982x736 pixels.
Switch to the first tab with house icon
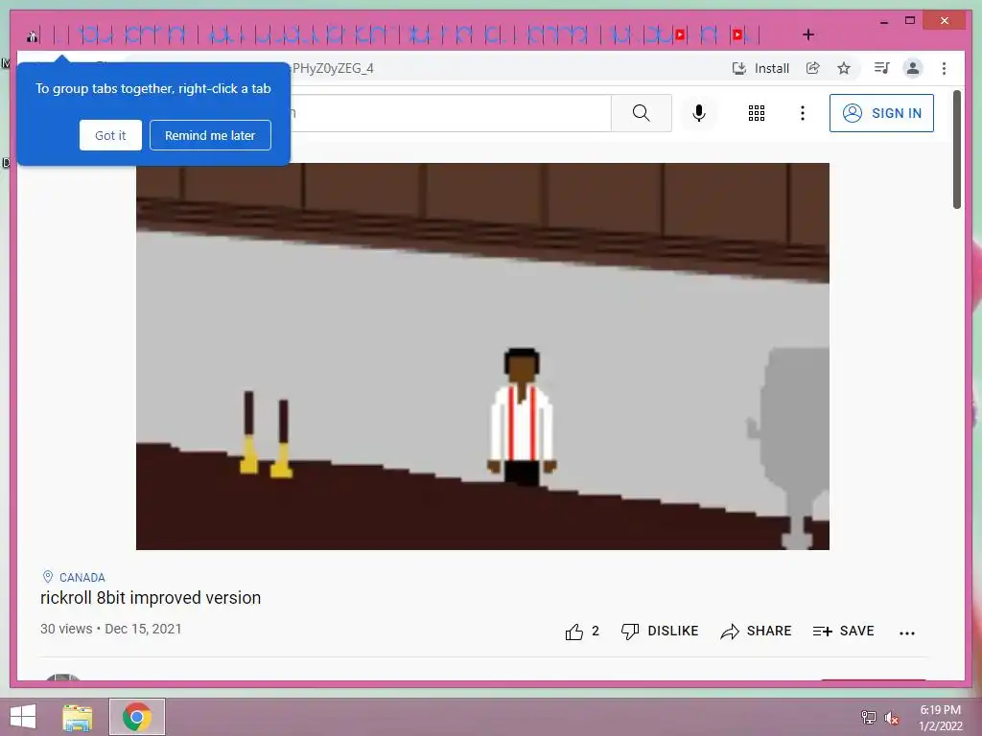coord(32,35)
